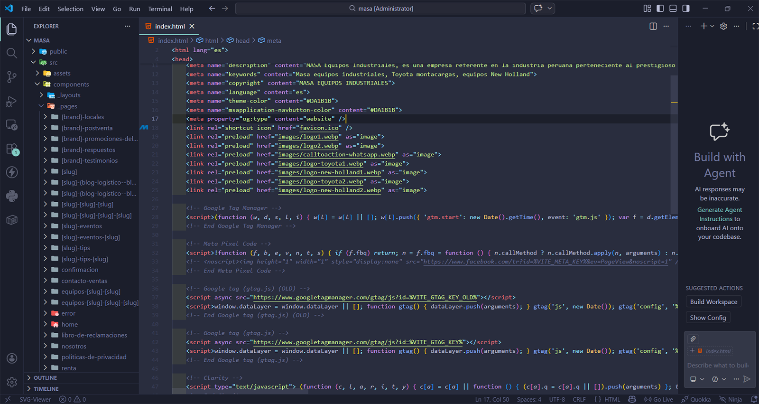Open editor more actions ellipsis
Viewport: 759px width, 404px height.
click(666, 26)
